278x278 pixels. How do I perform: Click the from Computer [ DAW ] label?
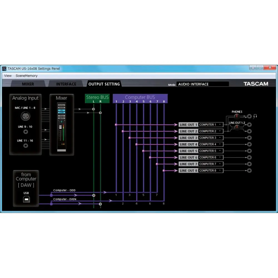click(26, 180)
